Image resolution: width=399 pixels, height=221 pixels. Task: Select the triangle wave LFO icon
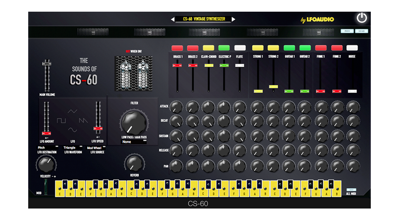pyautogui.click(x=72, y=111)
